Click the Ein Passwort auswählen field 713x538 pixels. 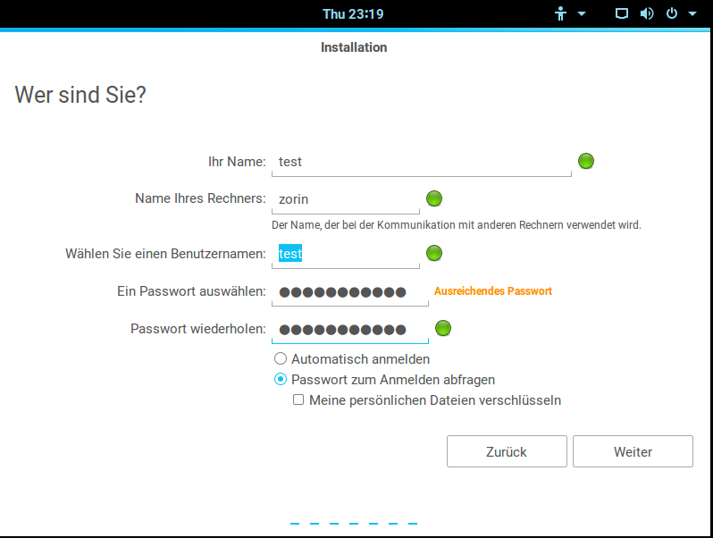tap(349, 291)
